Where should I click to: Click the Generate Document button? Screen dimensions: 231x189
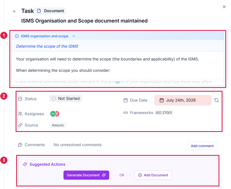[x=86, y=175]
